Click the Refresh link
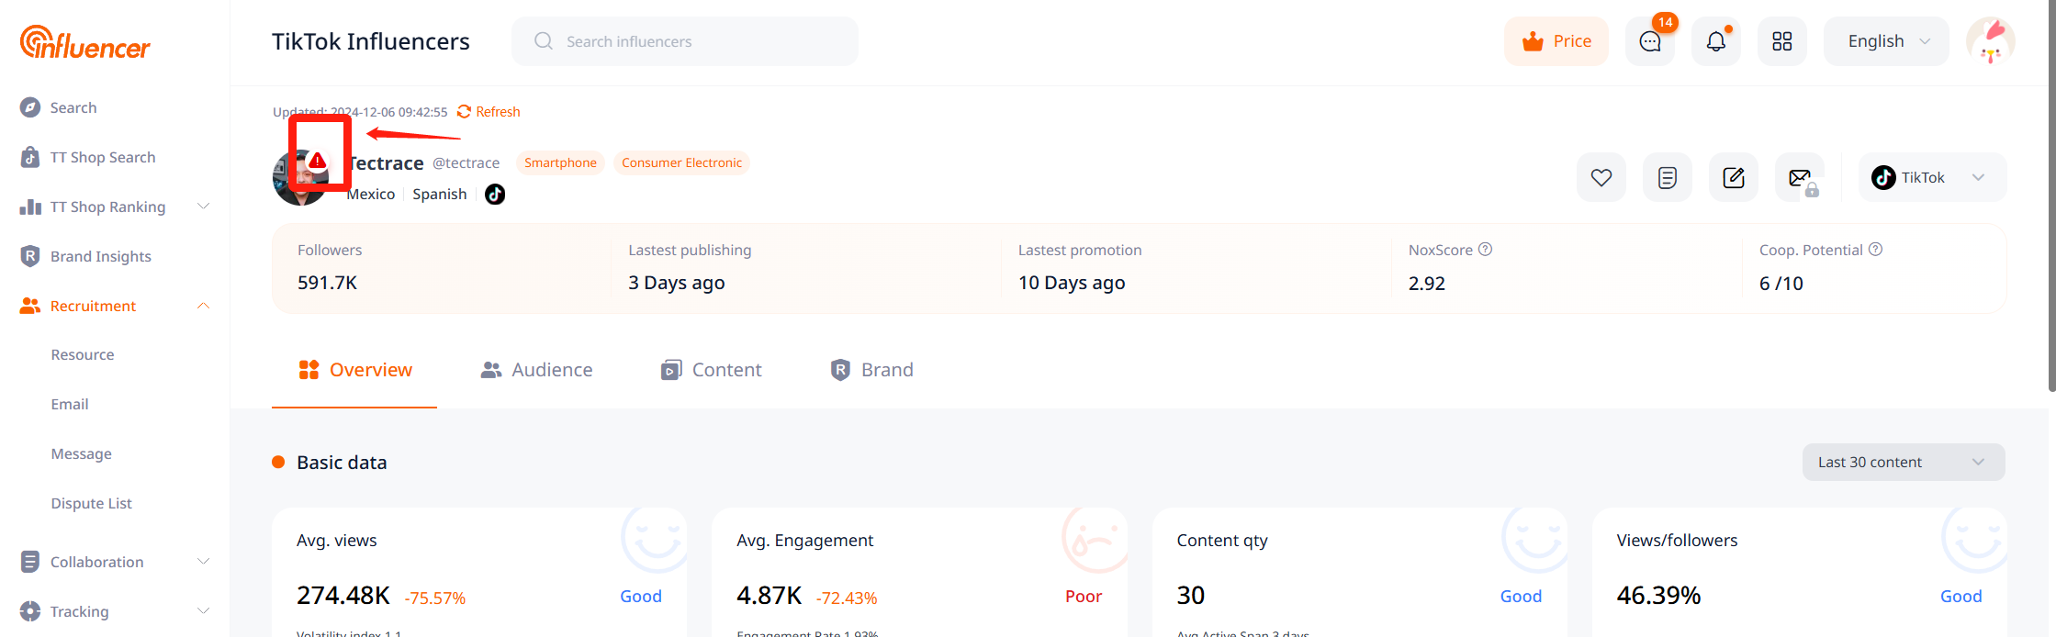 (489, 111)
